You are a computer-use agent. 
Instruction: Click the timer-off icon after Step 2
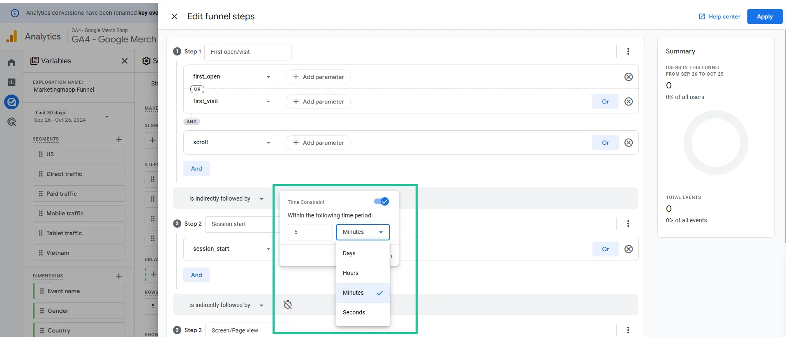coord(288,305)
